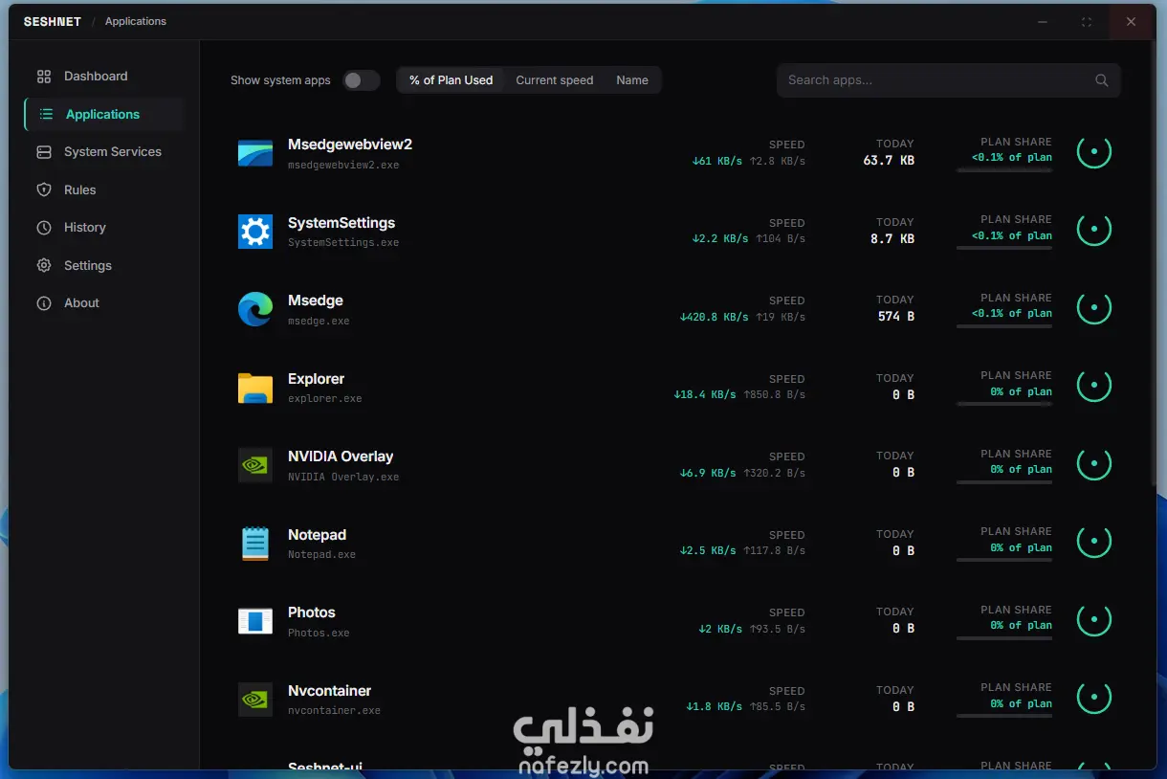The image size is (1167, 779).
Task: Click the 574 B today value
Action: [x=896, y=317]
